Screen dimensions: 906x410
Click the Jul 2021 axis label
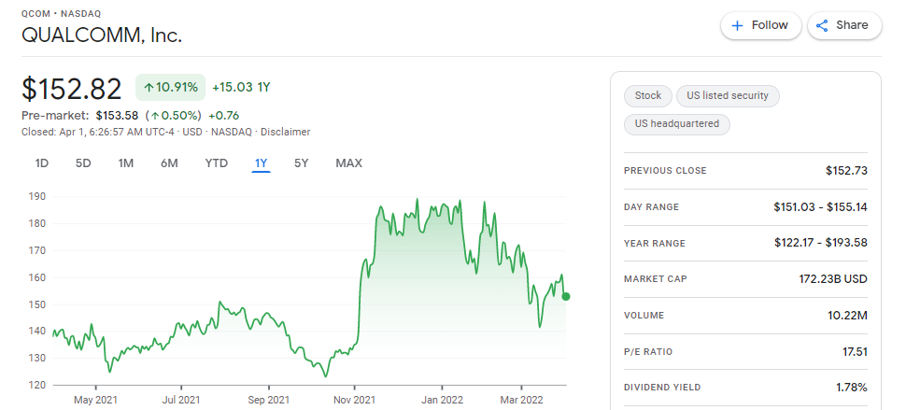point(181,400)
